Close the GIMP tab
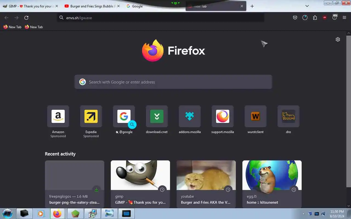Viewport: 351px width, 219px height. (57, 6)
